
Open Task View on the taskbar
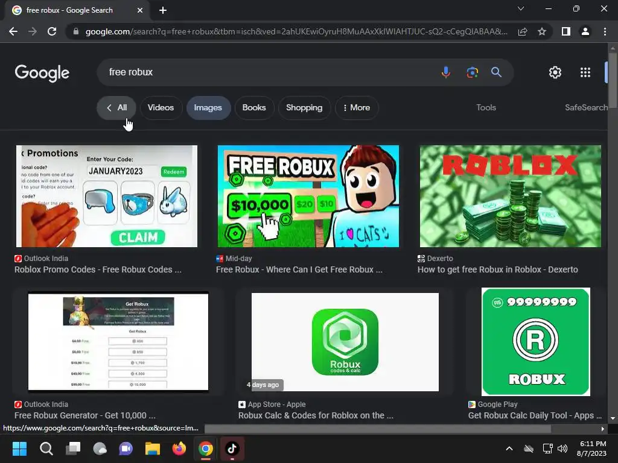coord(73,449)
